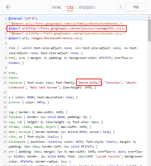
Task: Open the 파일업로드 tab
Action: pyautogui.click(x=87, y=7)
